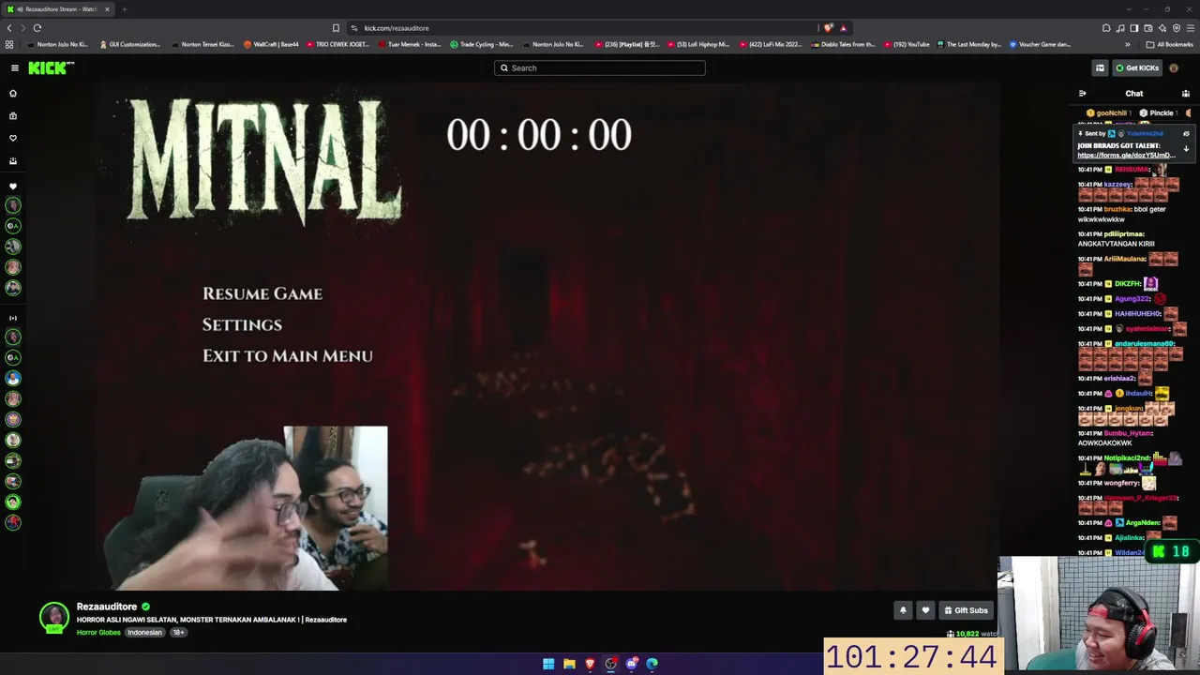
Task: Show more bookmarks overflow chevron
Action: (x=1128, y=44)
